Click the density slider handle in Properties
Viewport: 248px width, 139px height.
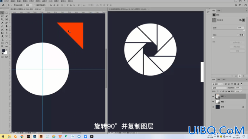click(244, 30)
